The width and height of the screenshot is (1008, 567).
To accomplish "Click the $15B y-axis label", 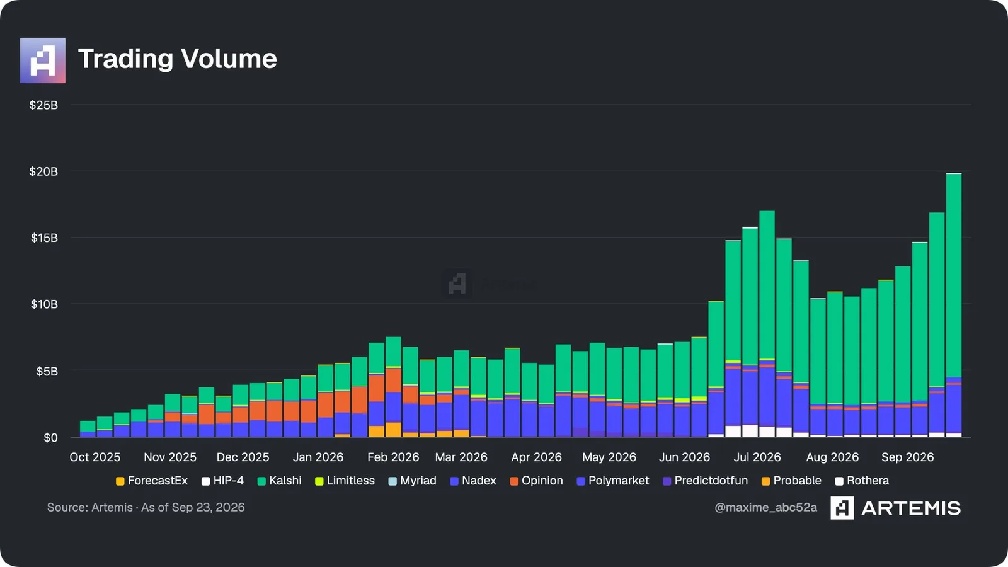I will [44, 238].
